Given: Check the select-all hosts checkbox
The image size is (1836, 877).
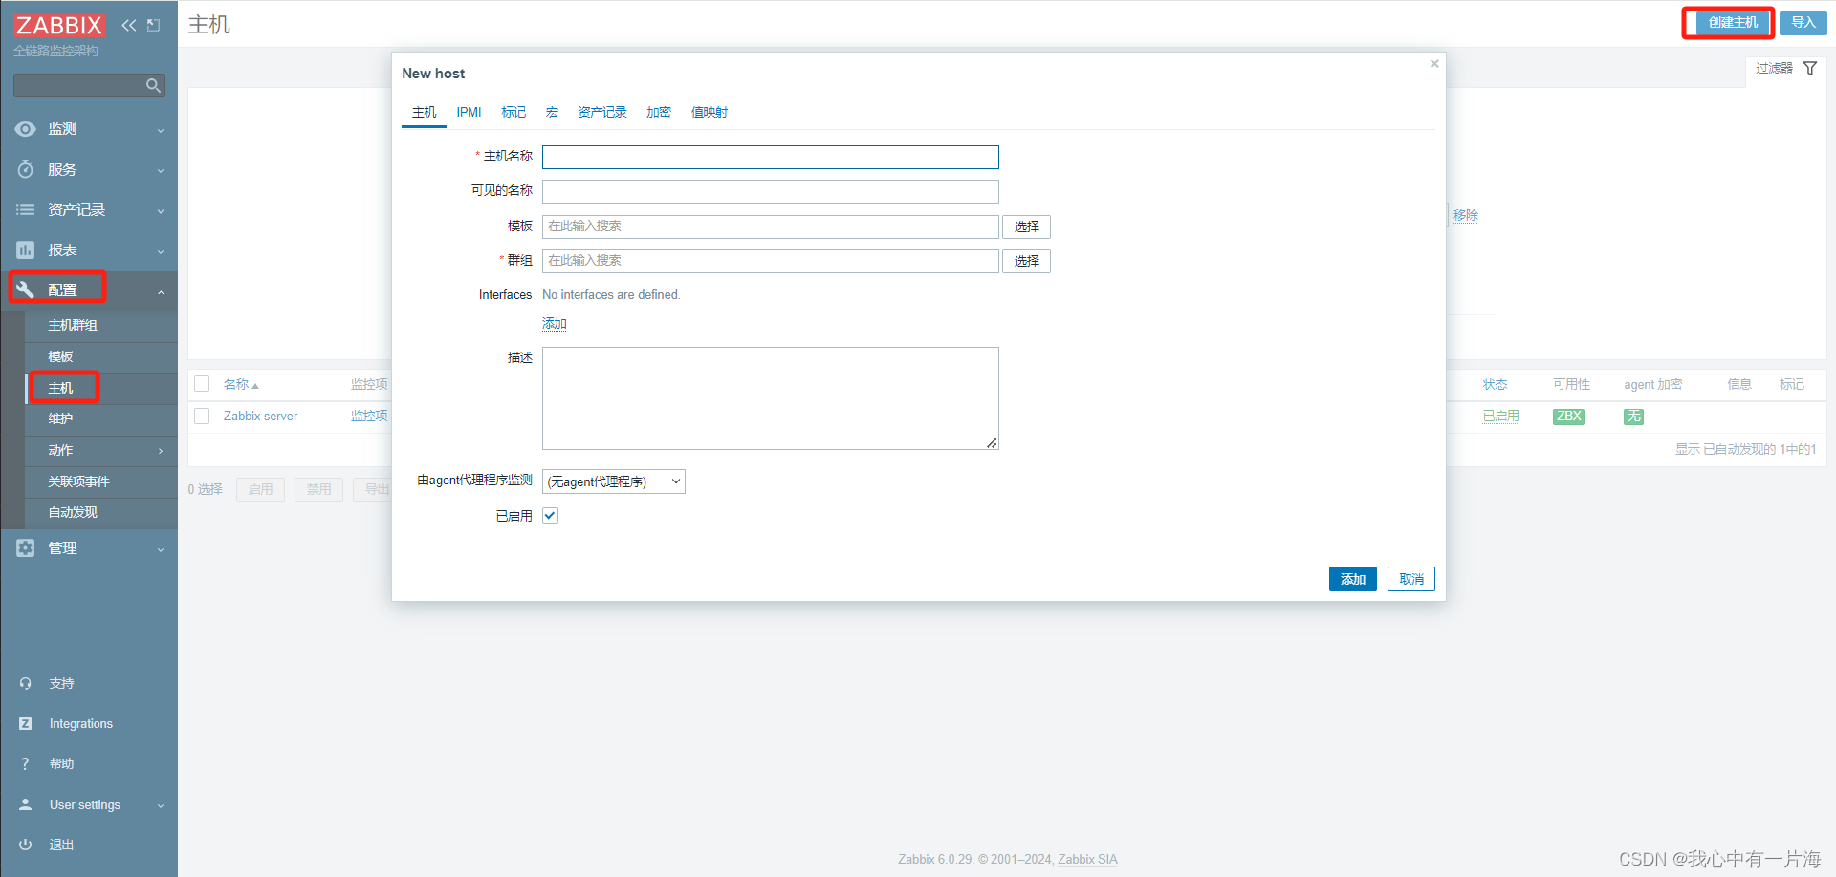Looking at the screenshot, I should [x=202, y=384].
